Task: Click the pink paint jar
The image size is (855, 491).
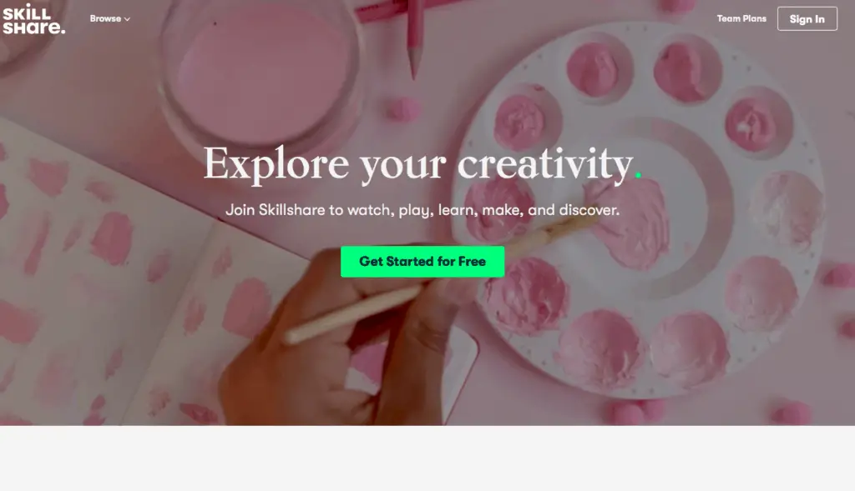Action: tap(261, 76)
